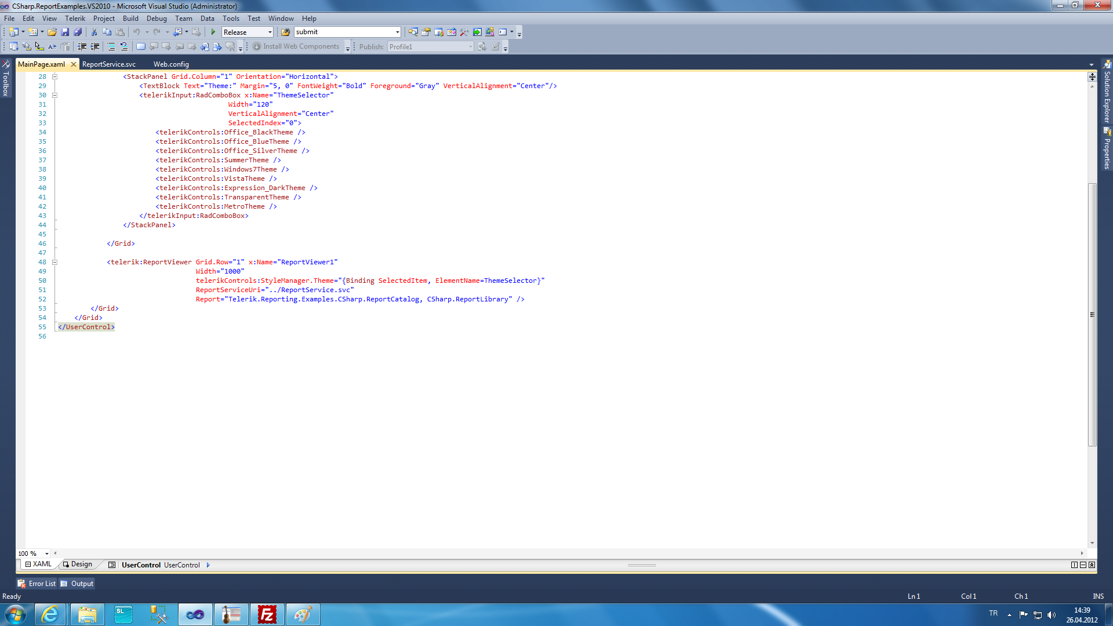Screen dimensions: 1113x626
Task: Click the Cut scissors icon
Action: coord(94,32)
